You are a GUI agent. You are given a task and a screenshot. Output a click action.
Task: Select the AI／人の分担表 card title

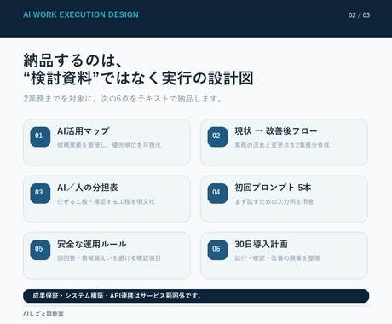pyautogui.click(x=88, y=188)
